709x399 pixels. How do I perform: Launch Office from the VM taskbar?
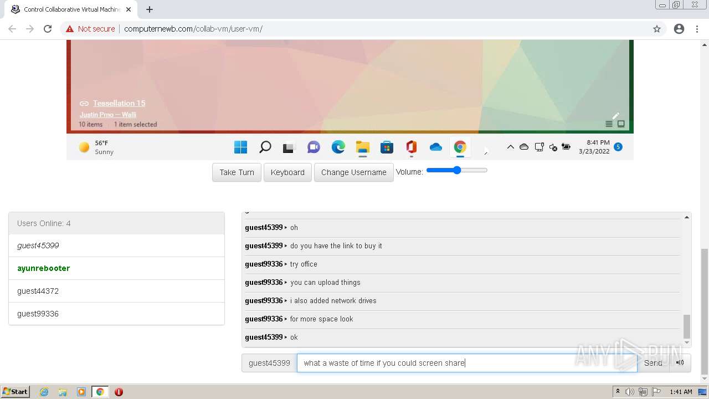point(411,147)
